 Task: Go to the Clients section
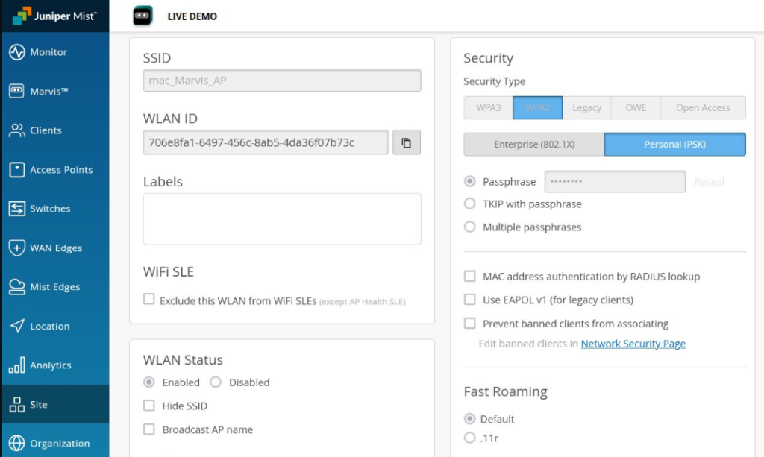[55, 130]
